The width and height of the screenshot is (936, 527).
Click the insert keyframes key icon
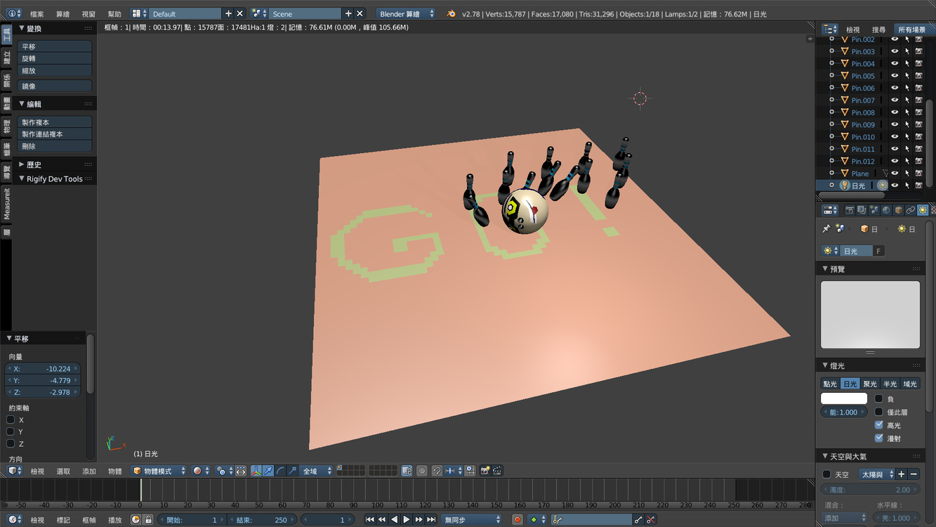638,520
